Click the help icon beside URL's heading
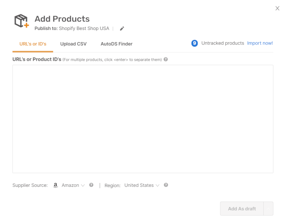 tap(166, 59)
